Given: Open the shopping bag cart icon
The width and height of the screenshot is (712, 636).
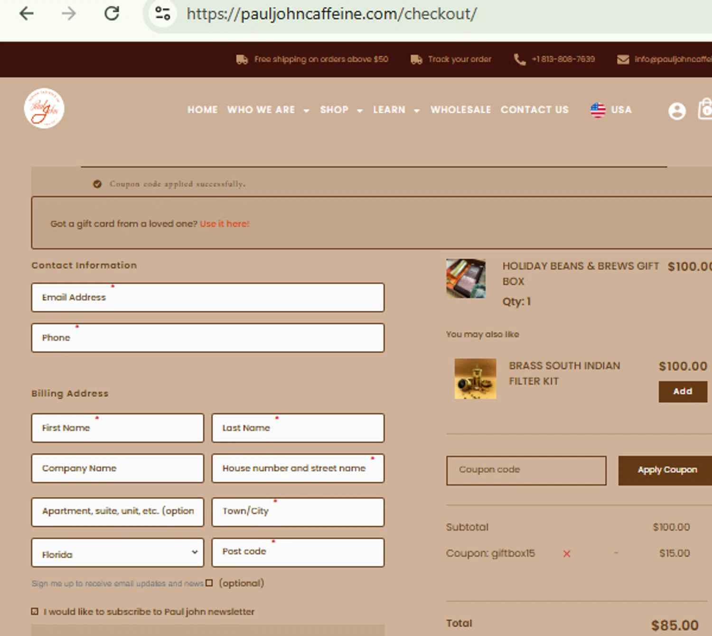Looking at the screenshot, I should click(705, 109).
